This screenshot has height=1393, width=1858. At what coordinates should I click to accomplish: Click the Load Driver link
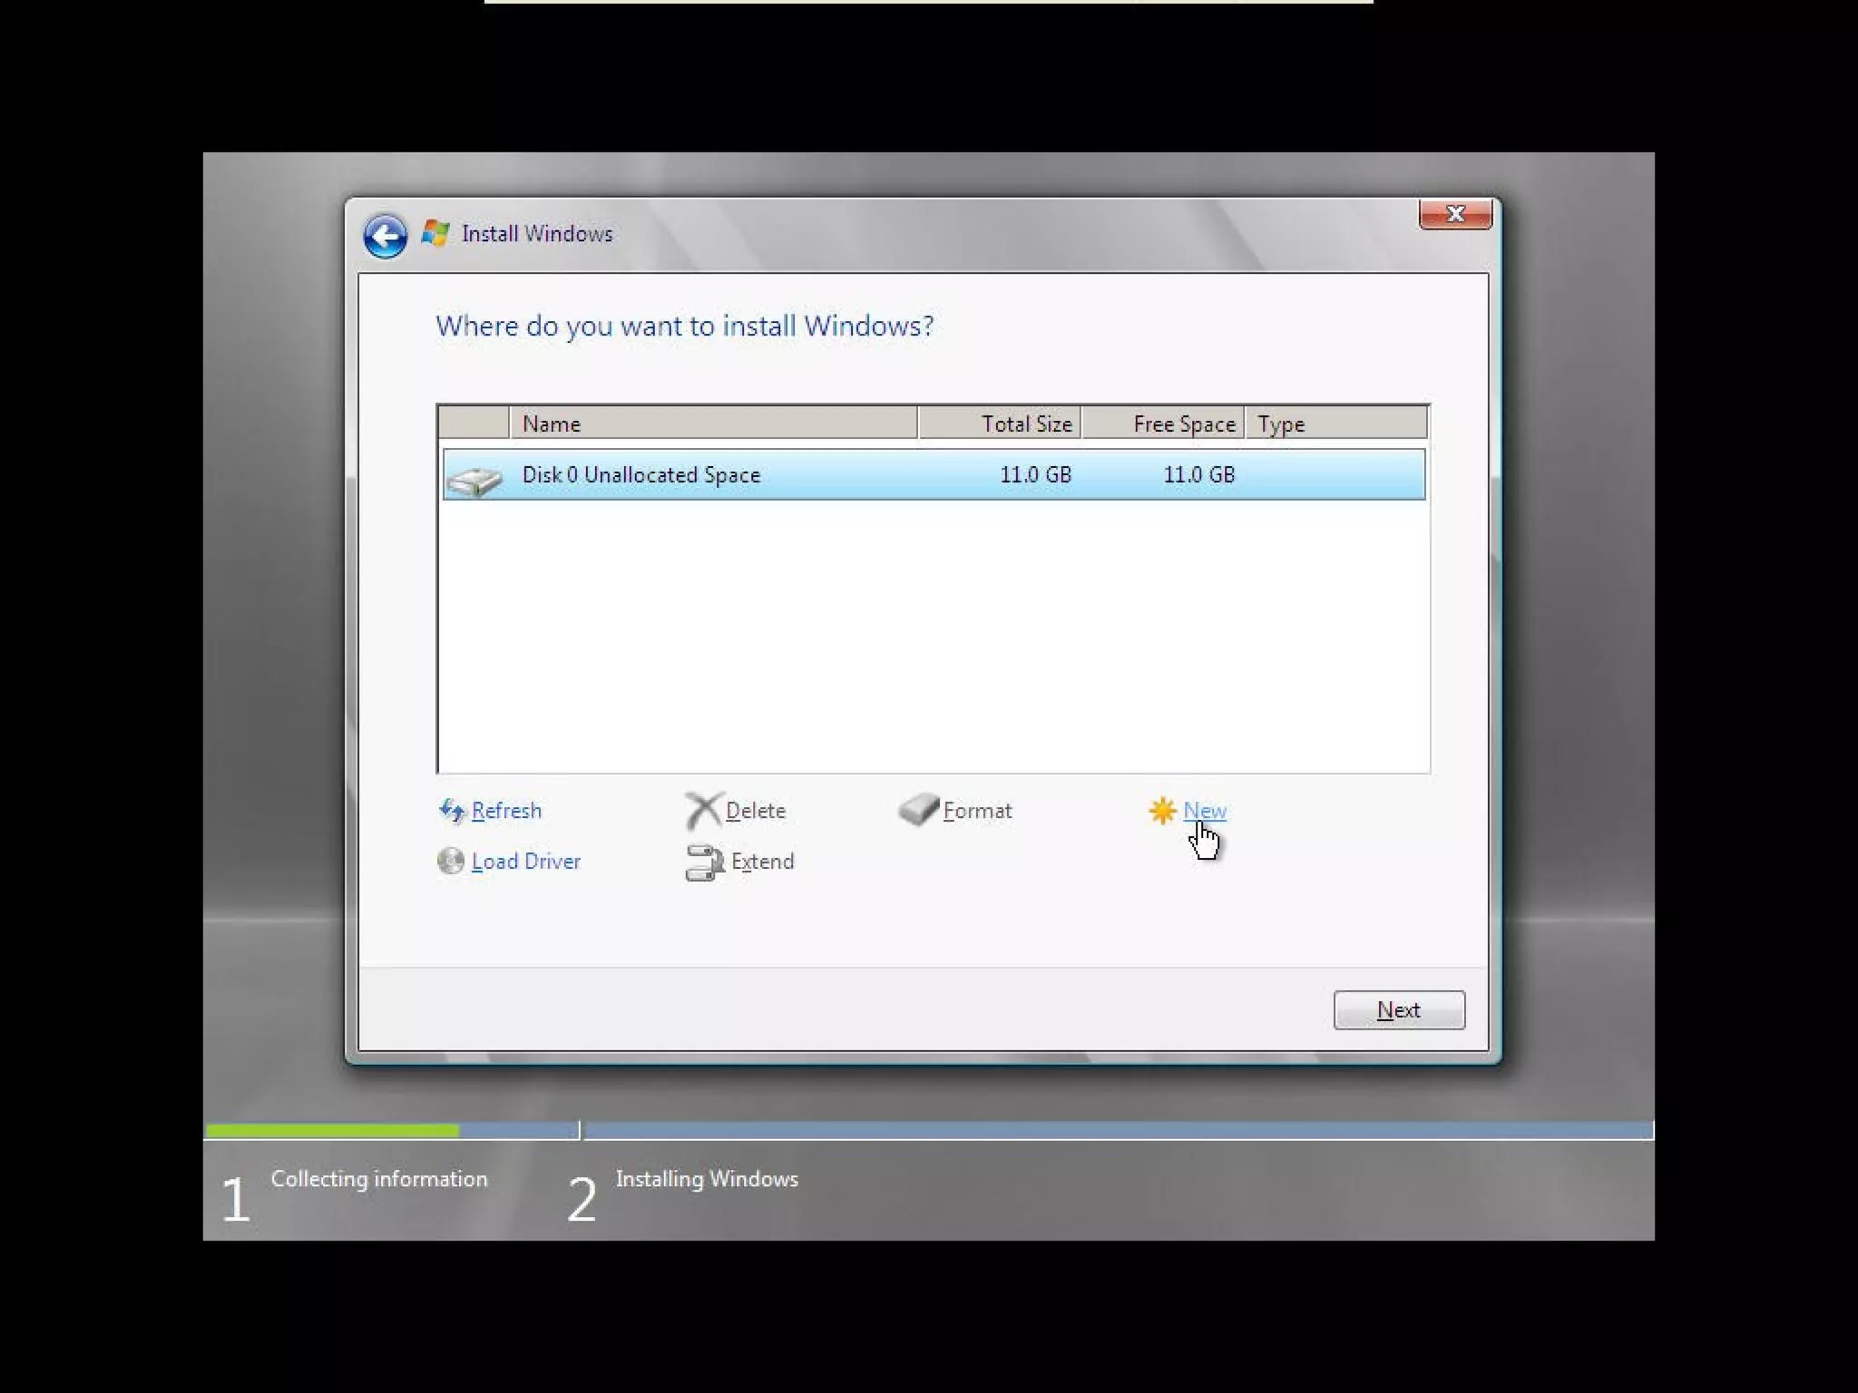click(525, 861)
